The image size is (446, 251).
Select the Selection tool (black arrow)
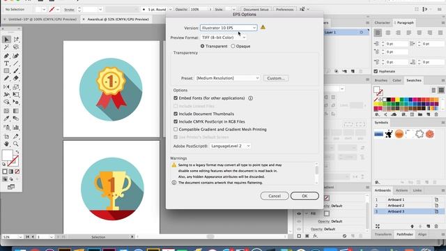point(6,39)
